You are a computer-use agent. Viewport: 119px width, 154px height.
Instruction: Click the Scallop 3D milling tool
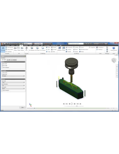coord(76,47)
